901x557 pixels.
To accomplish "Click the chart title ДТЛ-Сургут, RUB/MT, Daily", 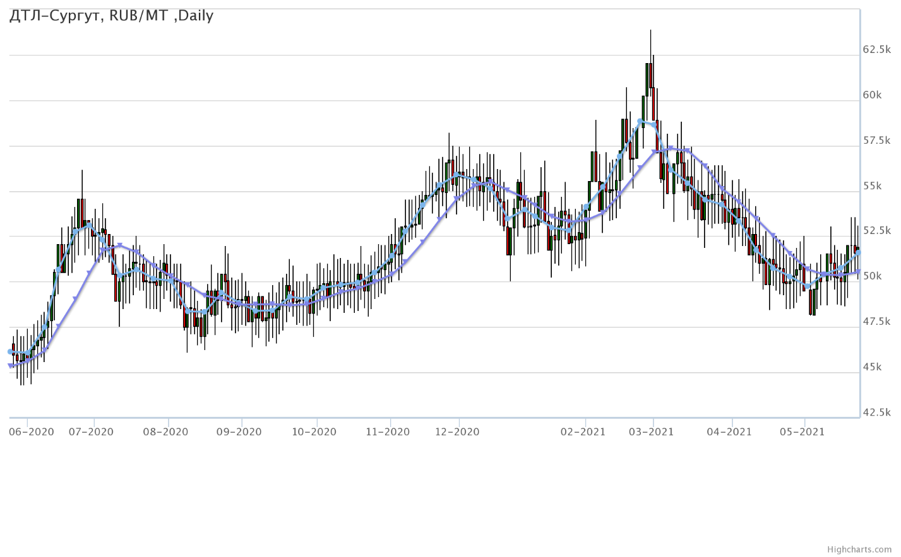I will click(x=111, y=16).
